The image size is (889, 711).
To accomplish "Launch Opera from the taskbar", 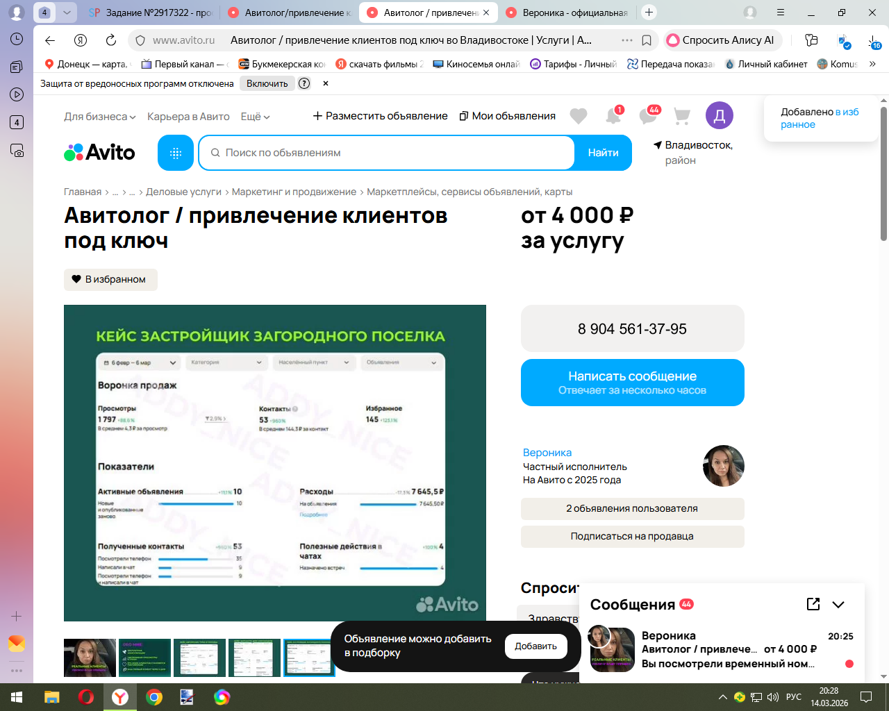I will 86,697.
